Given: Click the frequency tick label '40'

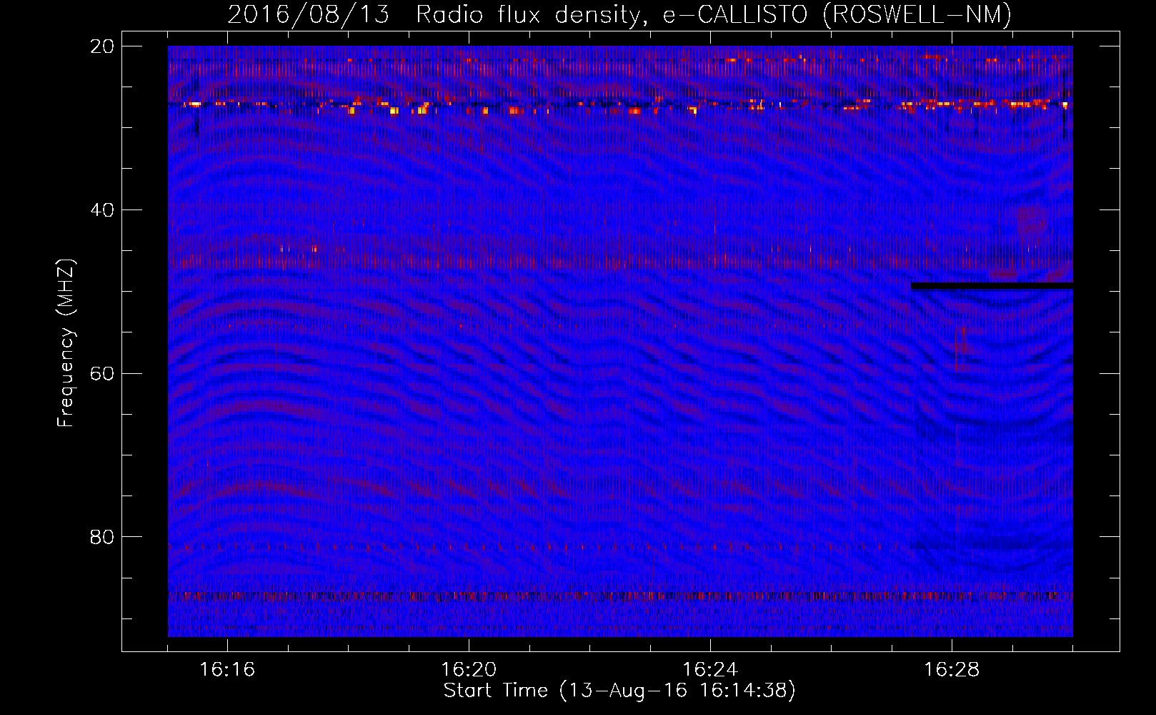Looking at the screenshot, I should [102, 210].
